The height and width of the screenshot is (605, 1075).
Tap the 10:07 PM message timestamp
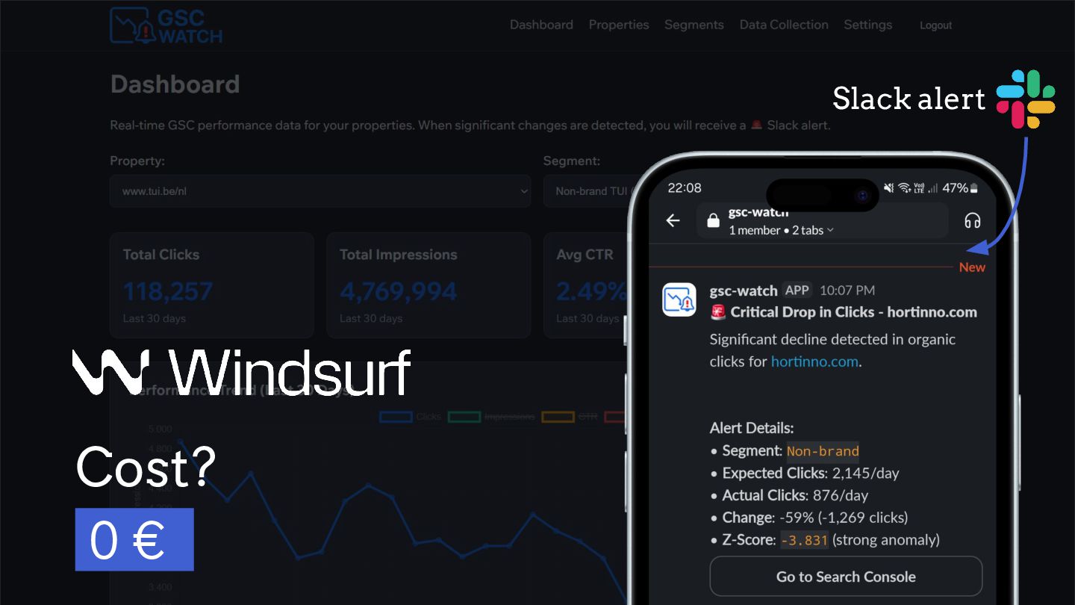point(847,290)
